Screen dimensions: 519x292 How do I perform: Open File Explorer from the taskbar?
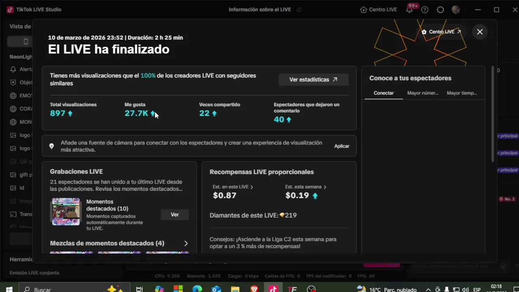click(x=235, y=289)
